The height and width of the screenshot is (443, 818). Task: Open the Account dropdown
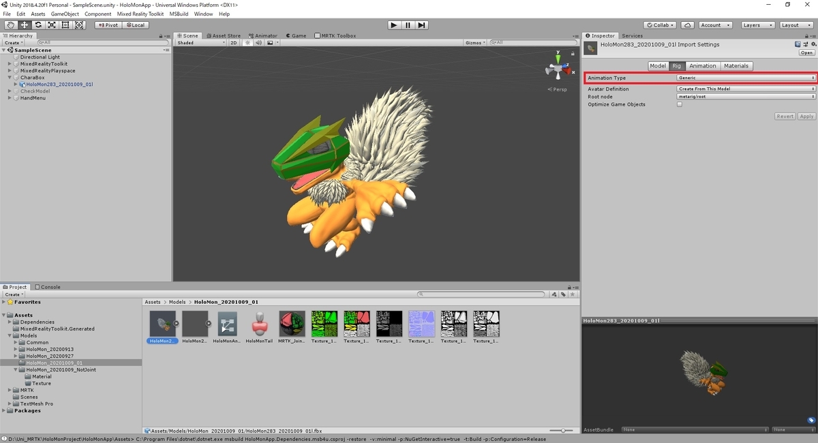click(x=714, y=25)
